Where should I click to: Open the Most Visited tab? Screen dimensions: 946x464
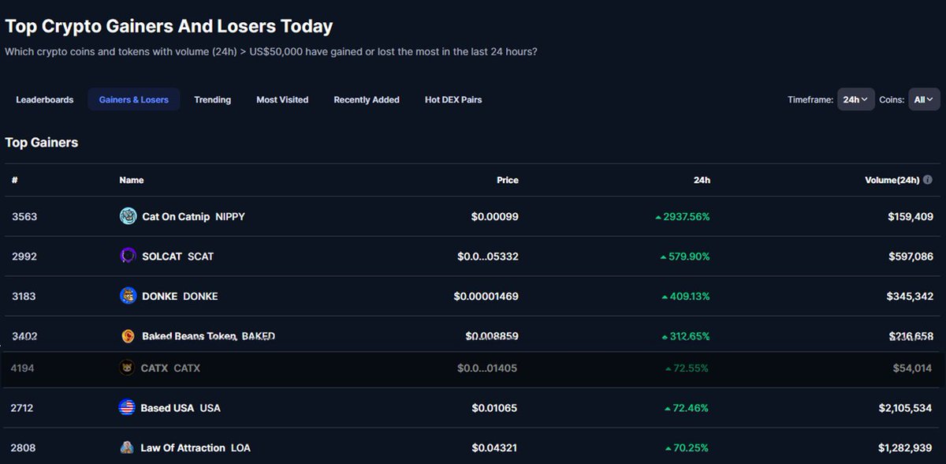click(282, 99)
